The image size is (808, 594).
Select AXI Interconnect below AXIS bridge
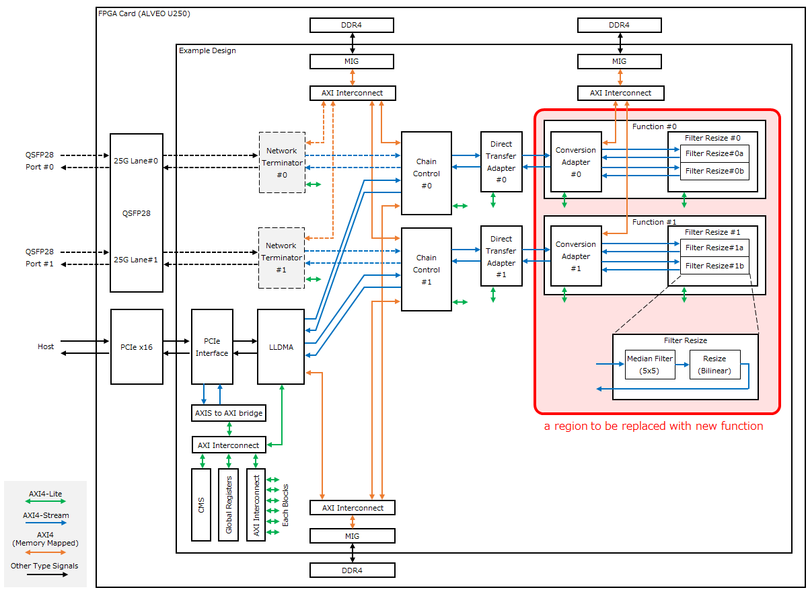click(x=229, y=445)
